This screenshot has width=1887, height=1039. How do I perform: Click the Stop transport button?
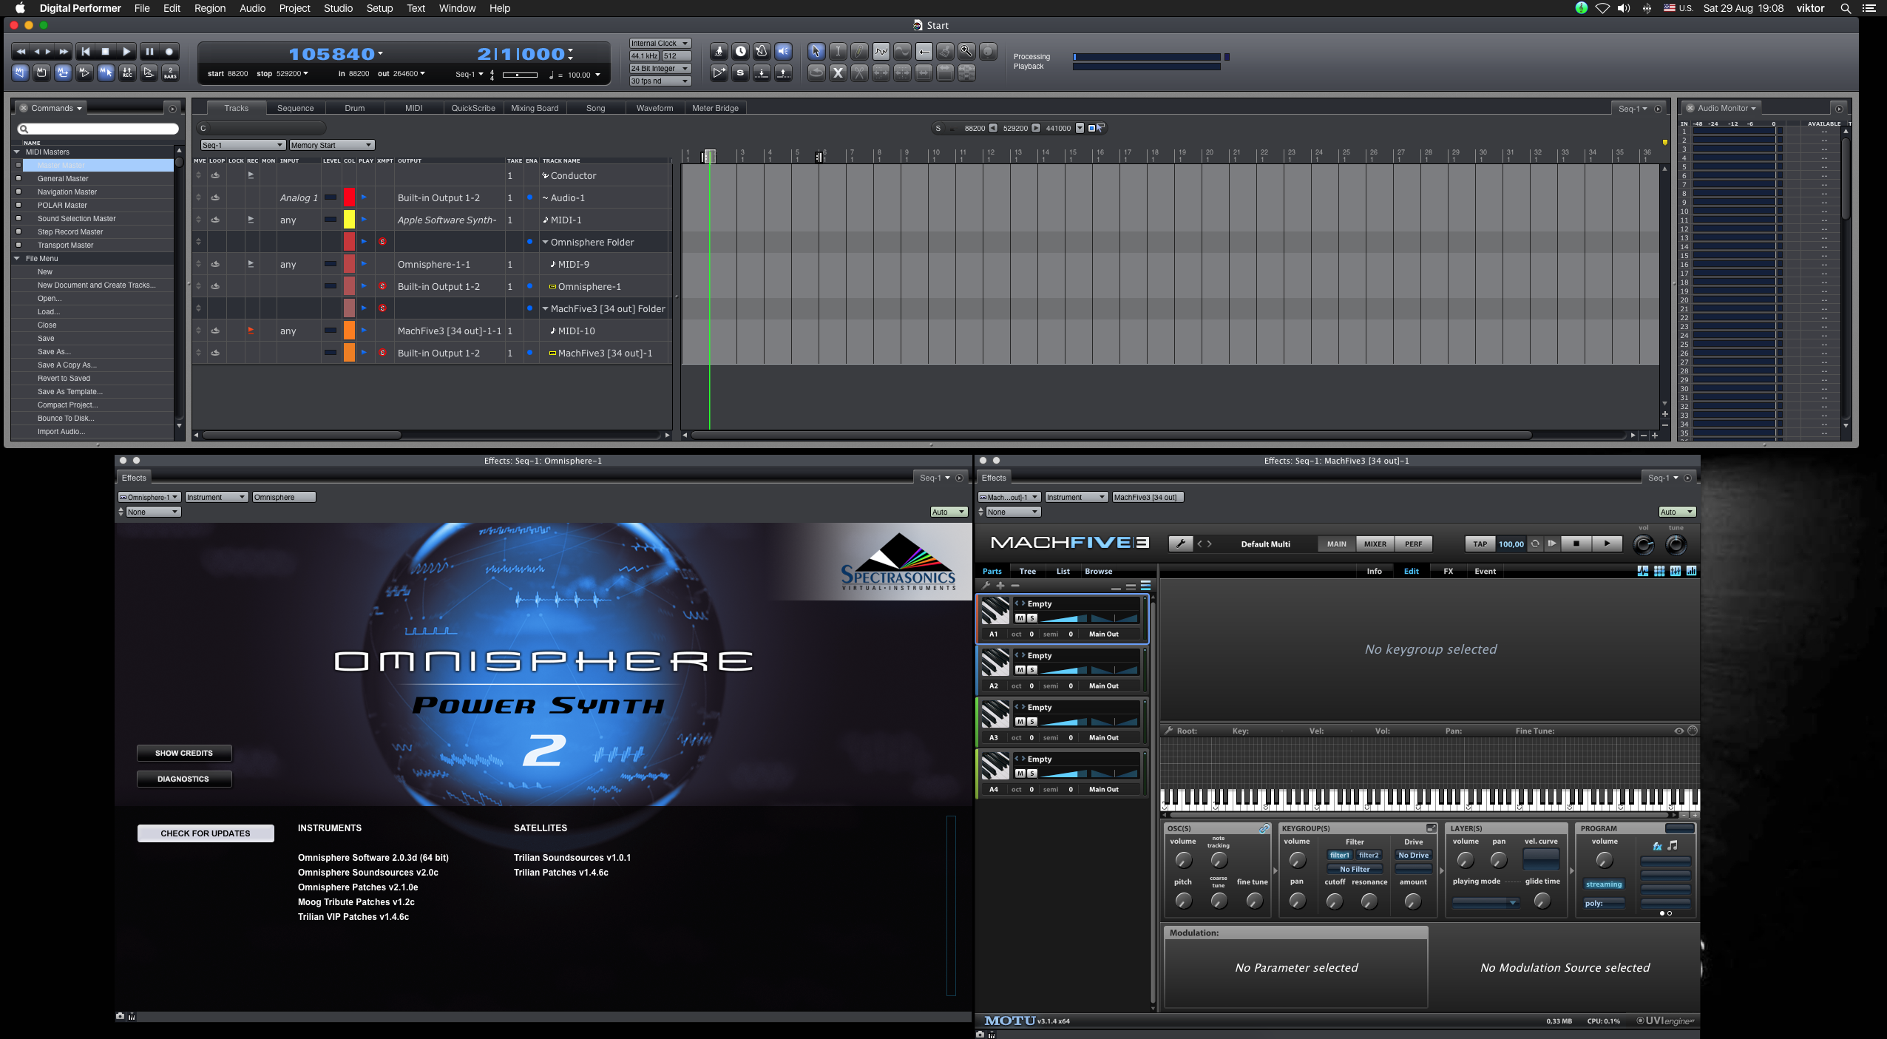(x=105, y=52)
